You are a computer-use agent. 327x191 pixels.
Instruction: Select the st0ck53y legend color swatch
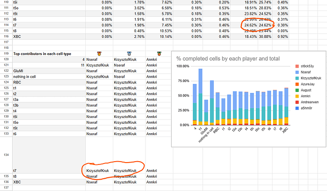(x=297, y=66)
